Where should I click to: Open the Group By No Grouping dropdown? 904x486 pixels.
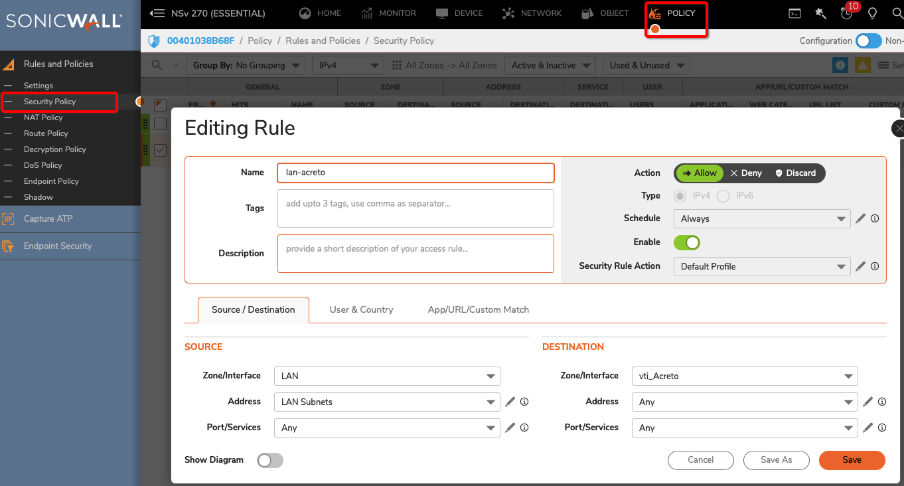click(246, 65)
